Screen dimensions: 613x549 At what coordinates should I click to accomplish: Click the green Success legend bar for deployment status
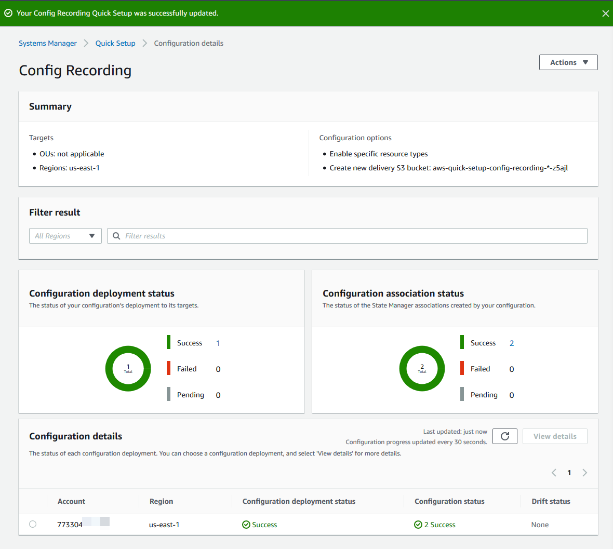click(x=168, y=342)
